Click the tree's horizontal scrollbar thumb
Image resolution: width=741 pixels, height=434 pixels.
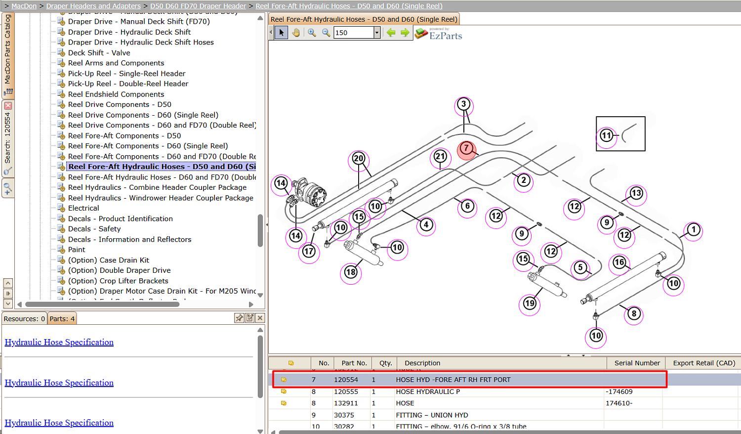[102, 304]
